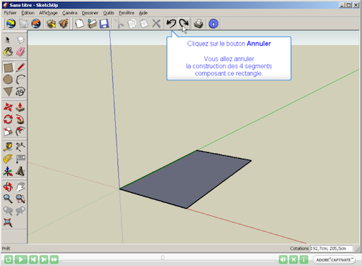The image size is (362, 266).
Task: Open the Caméra menu
Action: pyautogui.click(x=70, y=13)
